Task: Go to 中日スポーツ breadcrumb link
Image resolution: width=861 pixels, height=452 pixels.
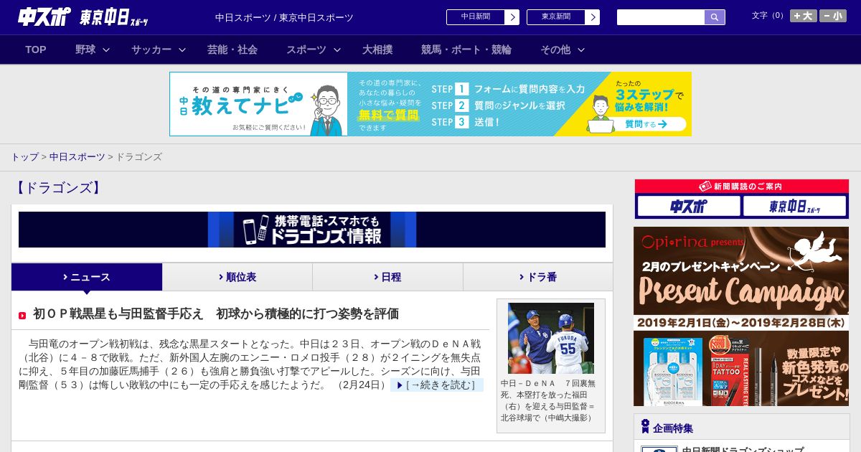Action: (77, 156)
